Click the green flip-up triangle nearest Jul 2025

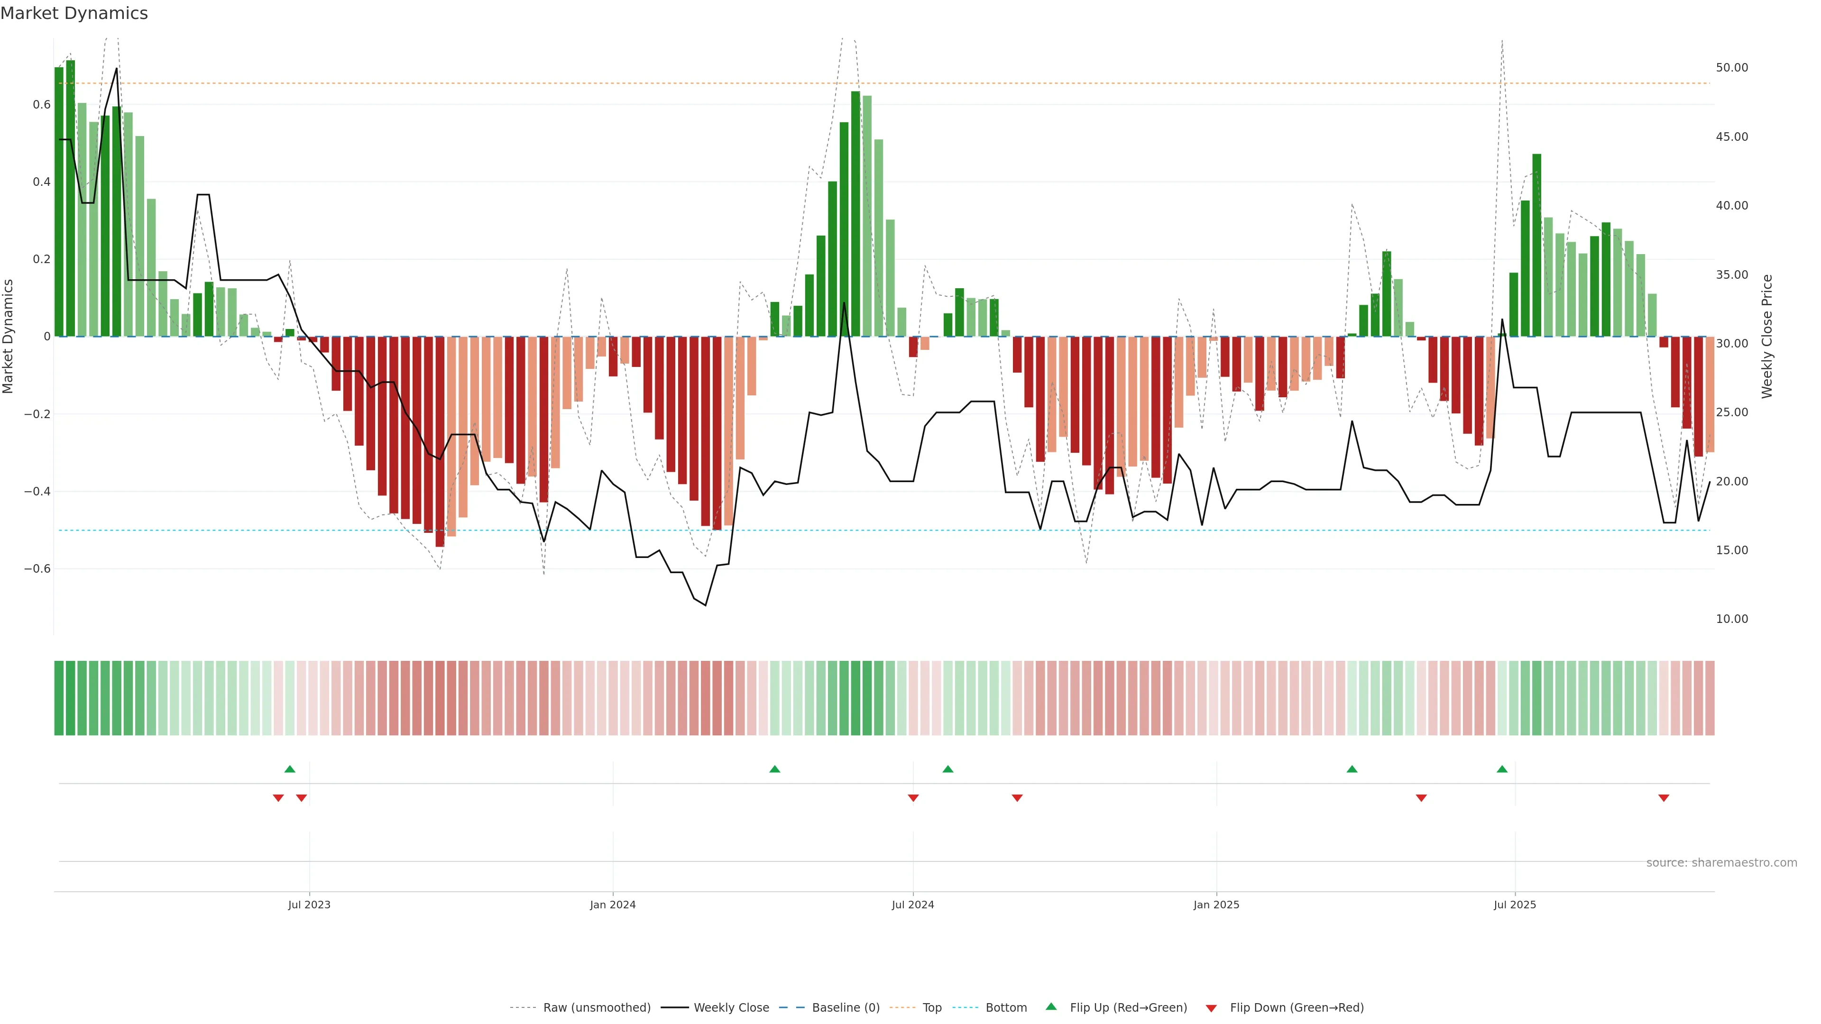pos(1501,769)
